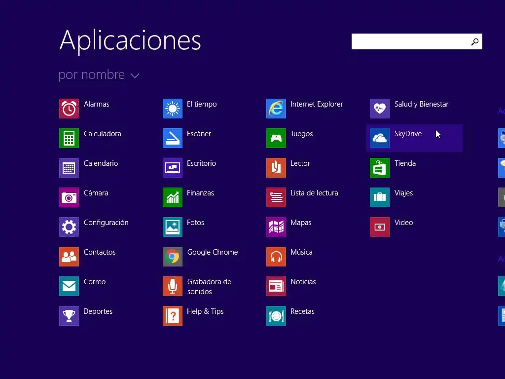Launch the Fotos picture icon
This screenshot has width=505, height=379.
click(173, 227)
